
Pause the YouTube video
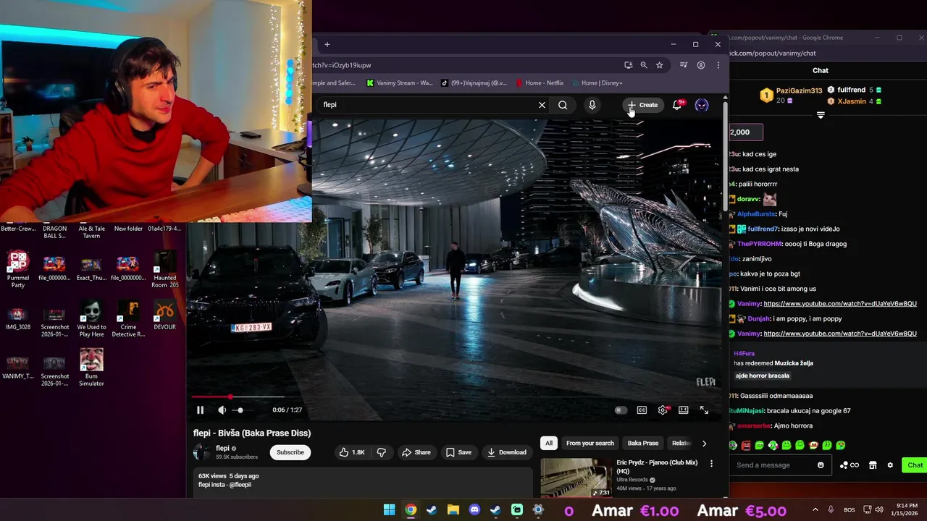(x=201, y=410)
